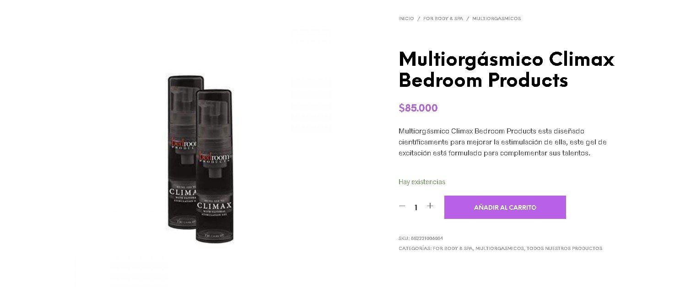This screenshot has width=680, height=287.
Task: Click the breadcrumb slash after Inicio
Action: pyautogui.click(x=419, y=19)
